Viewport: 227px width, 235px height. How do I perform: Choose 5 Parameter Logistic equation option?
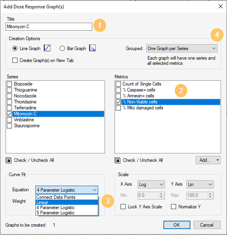click(67, 213)
